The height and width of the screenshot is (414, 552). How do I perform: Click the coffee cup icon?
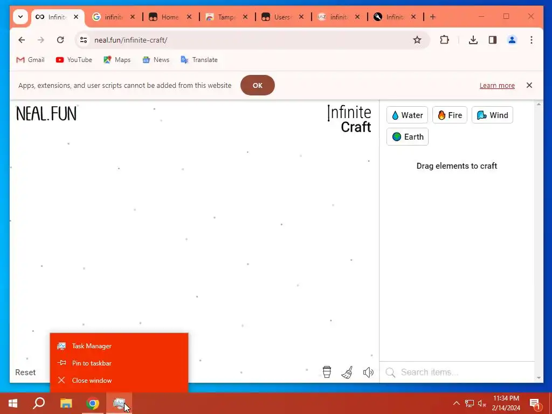[327, 372]
